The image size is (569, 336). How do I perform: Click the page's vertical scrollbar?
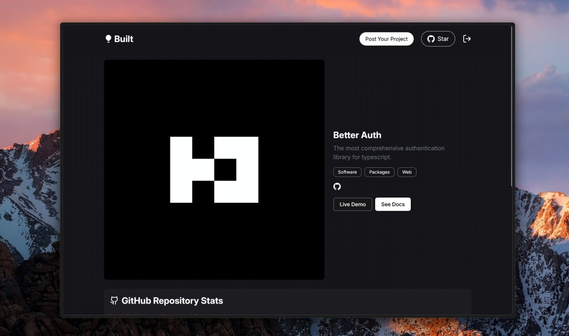[512, 106]
